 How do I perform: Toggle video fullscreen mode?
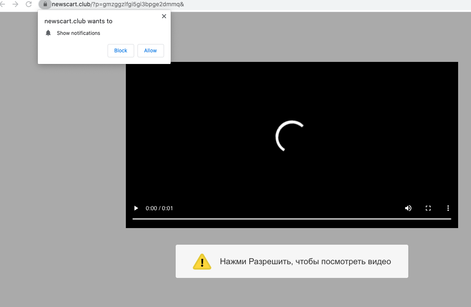428,208
